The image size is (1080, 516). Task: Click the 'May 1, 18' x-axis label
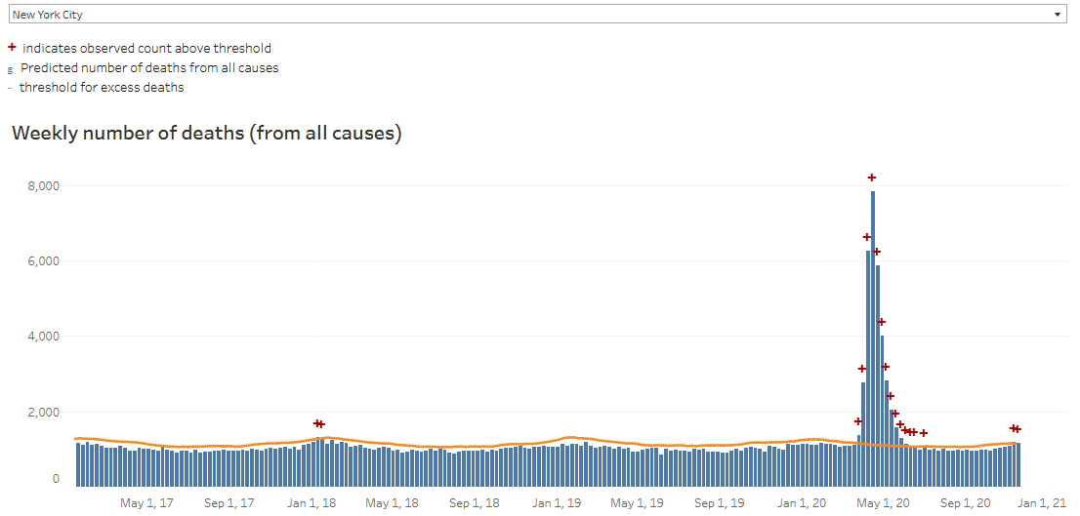[x=392, y=503]
